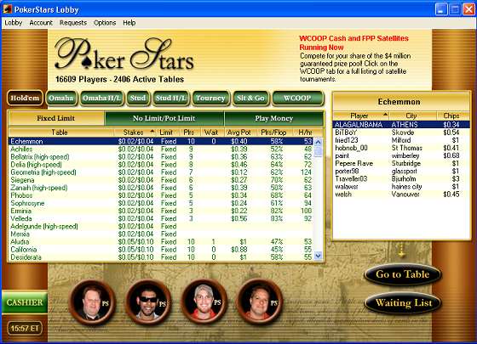Select player Traveller03 from Bjurholm

pyautogui.click(x=401, y=178)
